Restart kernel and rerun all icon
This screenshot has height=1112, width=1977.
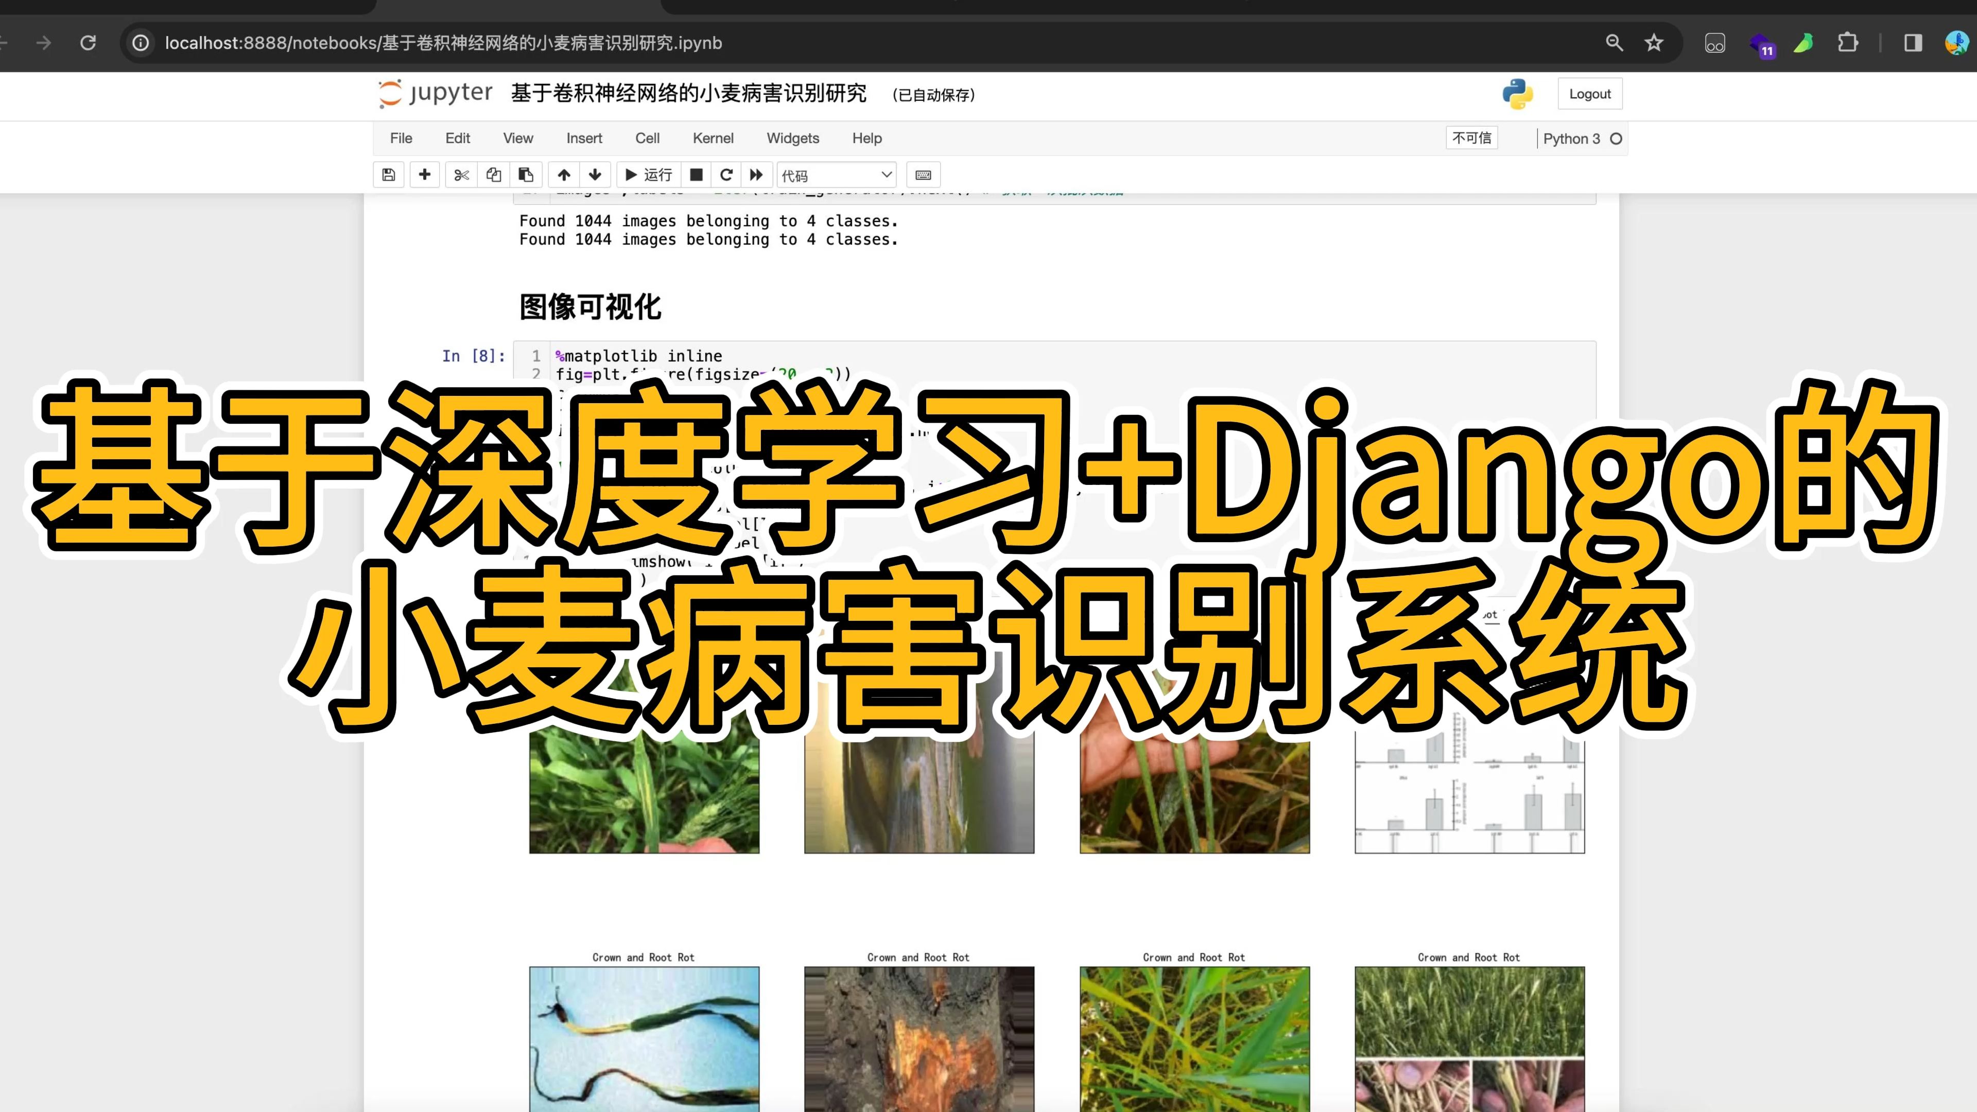pyautogui.click(x=756, y=175)
